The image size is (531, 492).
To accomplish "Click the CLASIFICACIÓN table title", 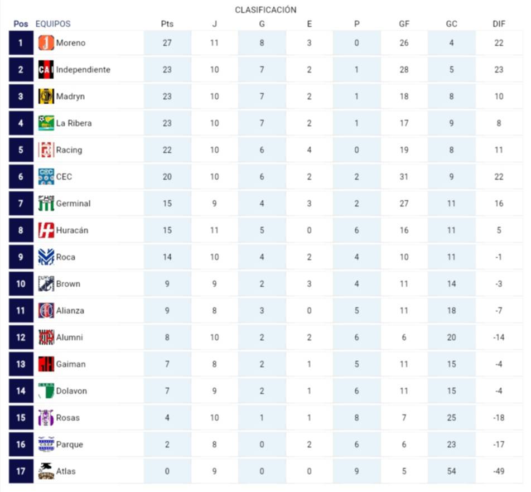I will pos(265,10).
